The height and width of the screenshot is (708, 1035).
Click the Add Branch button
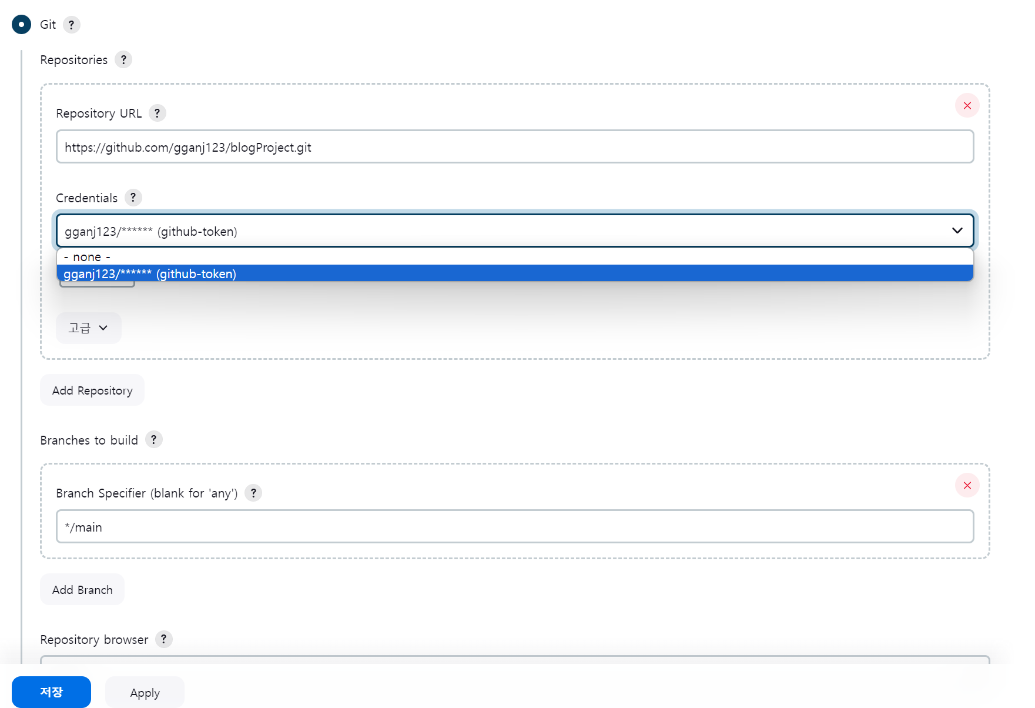[82, 590]
